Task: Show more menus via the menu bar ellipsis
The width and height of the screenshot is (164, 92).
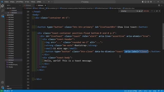Action: [x=44, y=2]
